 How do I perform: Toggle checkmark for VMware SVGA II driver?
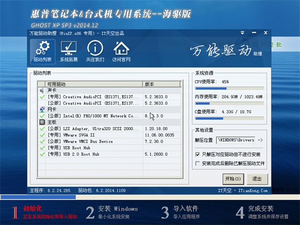tap(42, 135)
